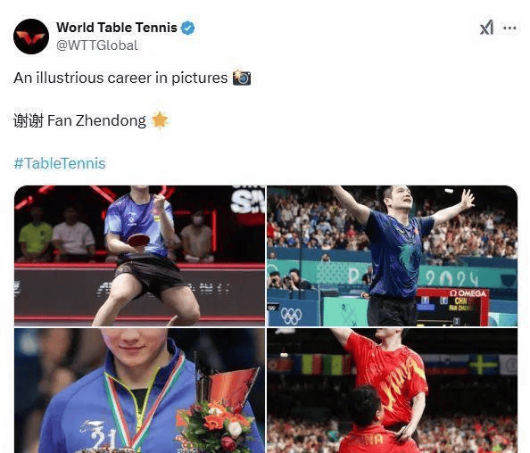Screen dimensions: 530x453
Task: Click the World Table Tennis account name
Action: click(117, 28)
